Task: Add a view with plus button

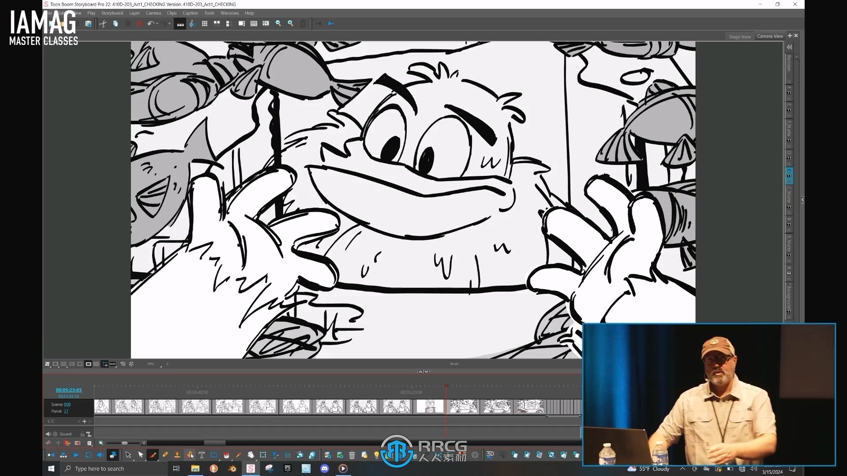Action: [x=790, y=36]
